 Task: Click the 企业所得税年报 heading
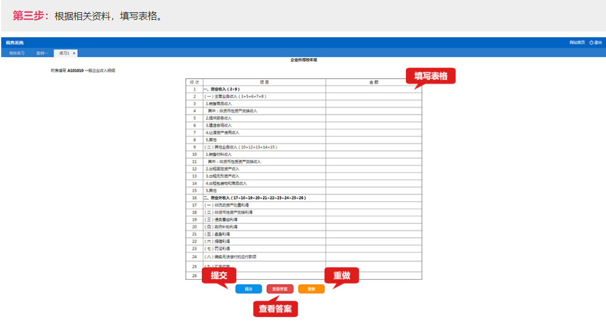[x=304, y=60]
